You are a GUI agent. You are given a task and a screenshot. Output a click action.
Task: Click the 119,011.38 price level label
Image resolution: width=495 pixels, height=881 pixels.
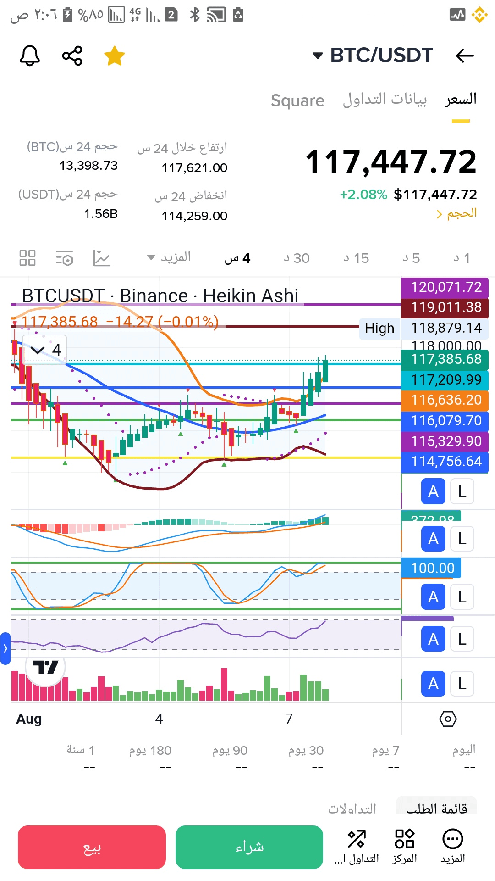(445, 307)
